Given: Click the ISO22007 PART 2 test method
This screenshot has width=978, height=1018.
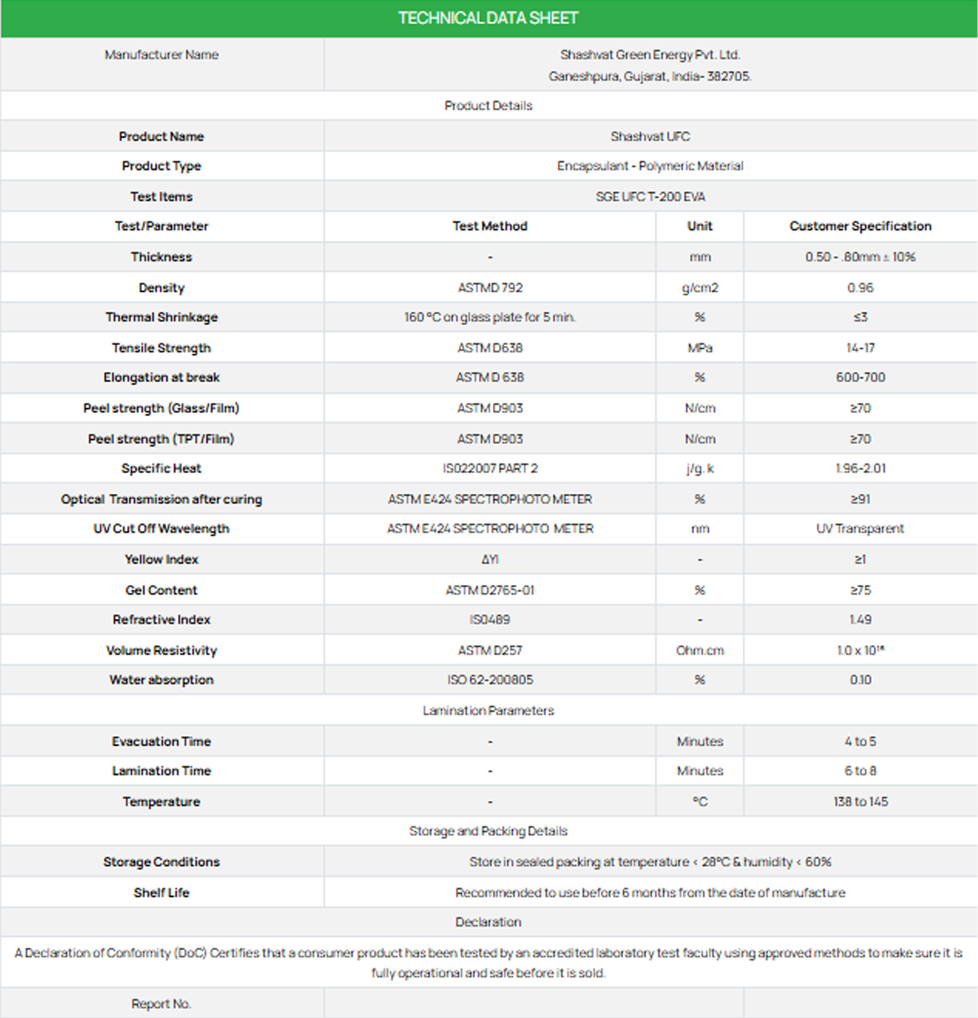Looking at the screenshot, I should pos(490,469).
